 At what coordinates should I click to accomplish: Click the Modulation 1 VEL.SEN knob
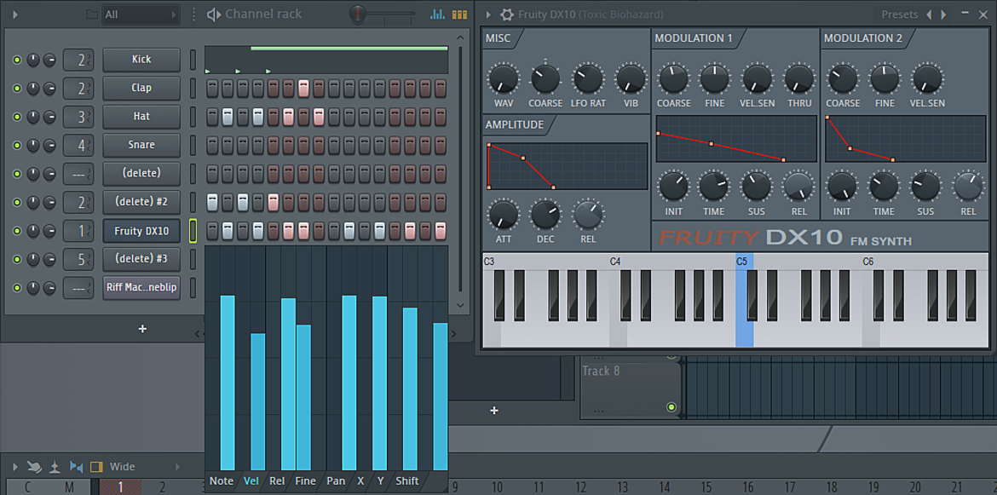pos(758,80)
